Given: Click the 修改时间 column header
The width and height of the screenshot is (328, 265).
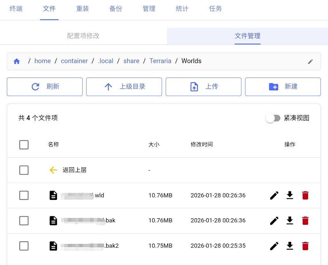Looking at the screenshot, I should point(202,145).
